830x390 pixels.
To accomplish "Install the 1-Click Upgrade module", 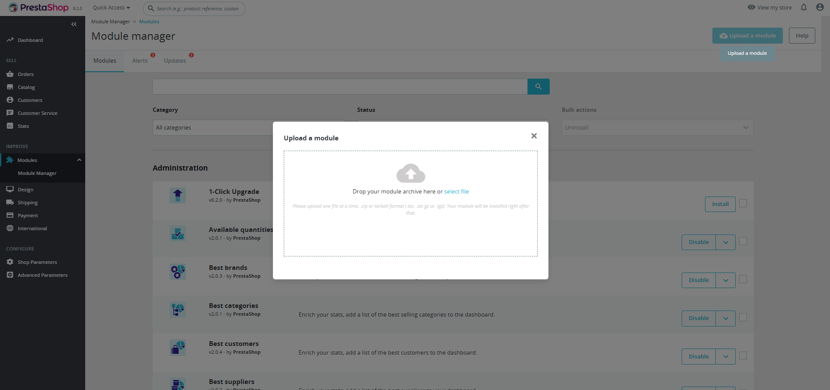I will pos(719,203).
